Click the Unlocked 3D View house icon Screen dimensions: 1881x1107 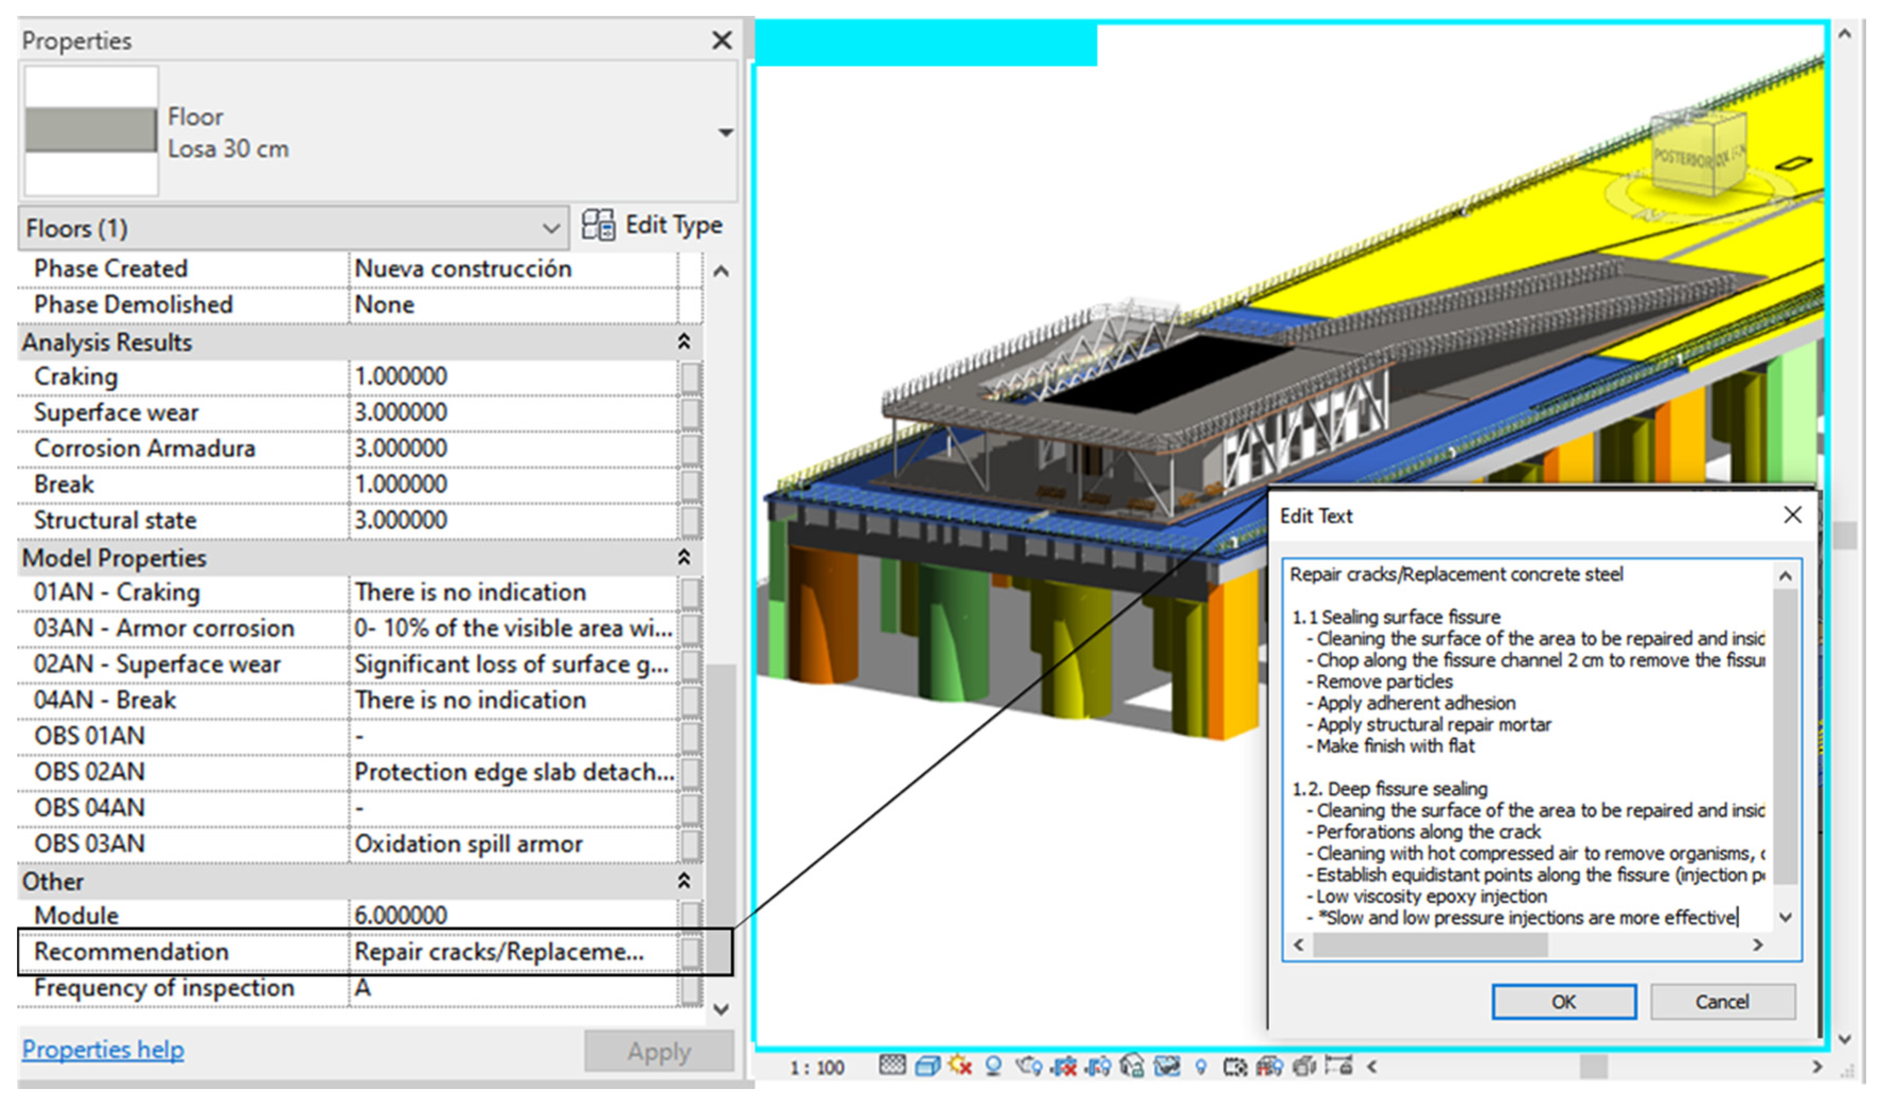(1133, 1067)
